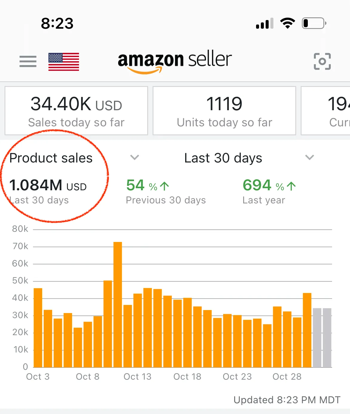This screenshot has width=350, height=414.
Task: Tap the 54% Previous 30 days comparison
Action: pos(165,192)
